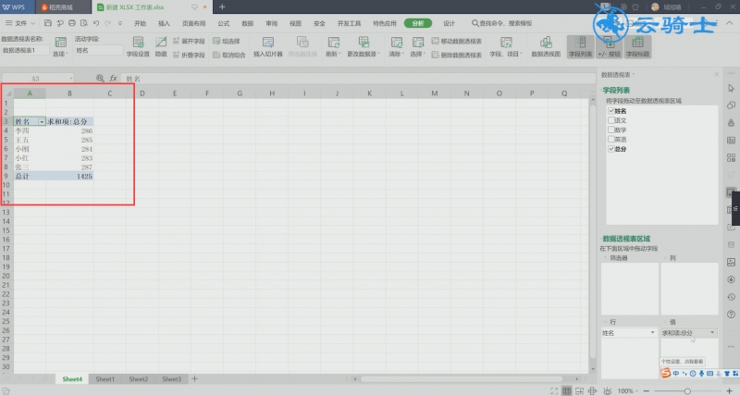Collapse the ribbon with chevron arrow

[730, 22]
